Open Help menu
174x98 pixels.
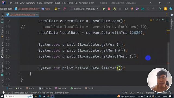[x=92, y=3]
